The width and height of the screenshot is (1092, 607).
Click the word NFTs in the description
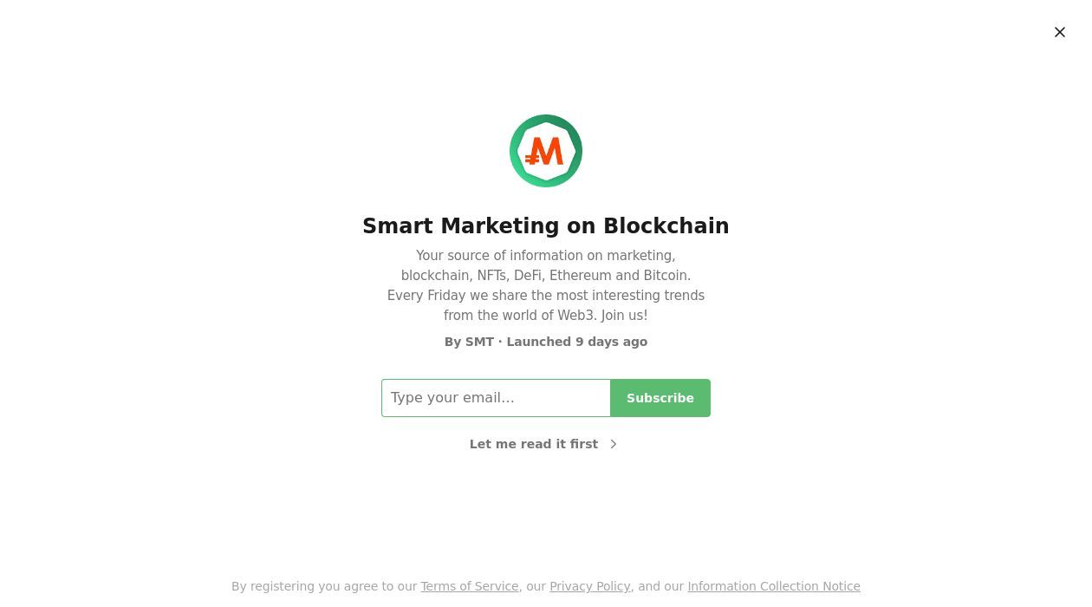click(x=491, y=276)
